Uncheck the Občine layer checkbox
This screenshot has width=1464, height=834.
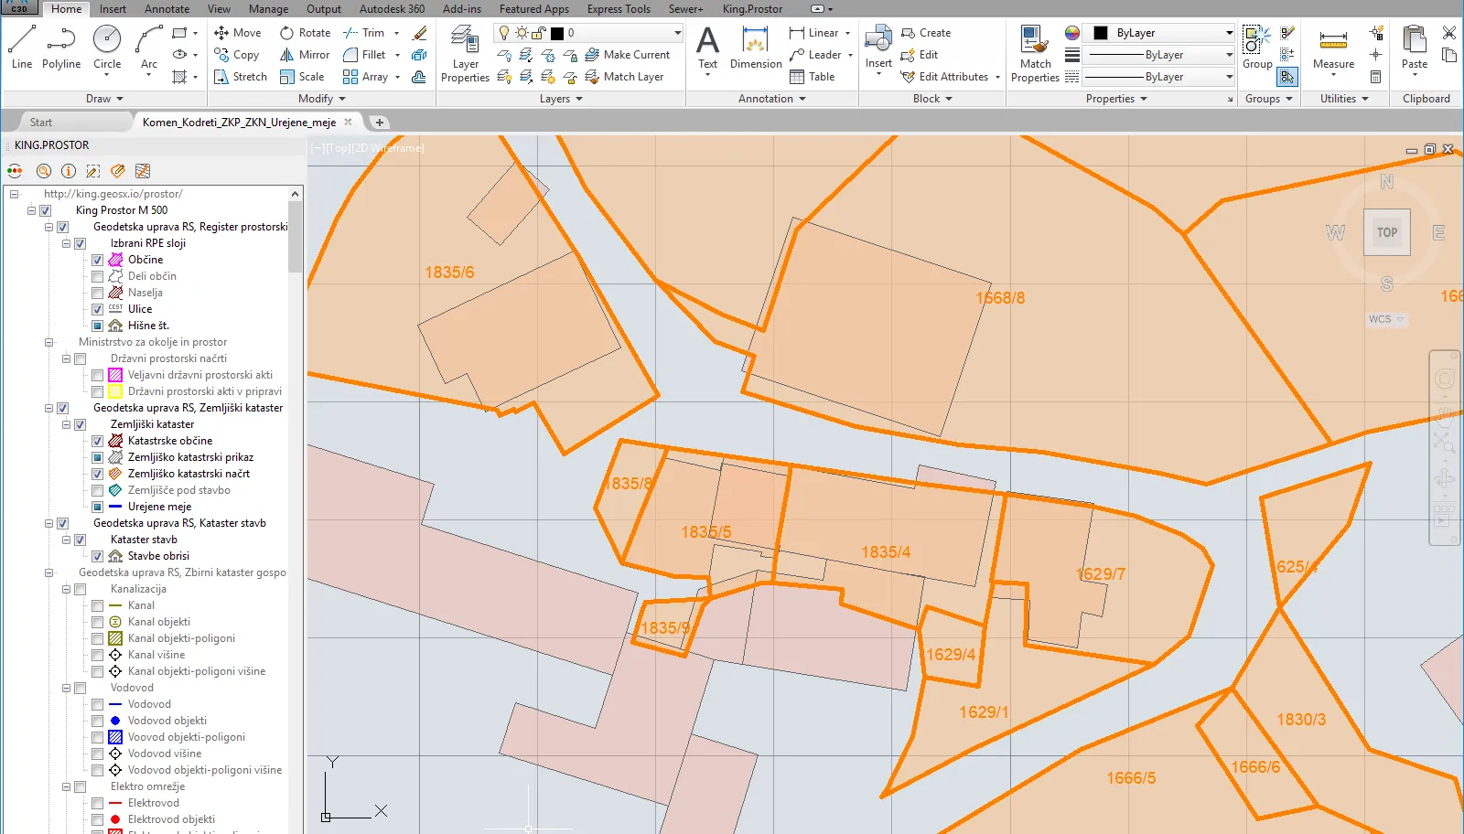97,260
